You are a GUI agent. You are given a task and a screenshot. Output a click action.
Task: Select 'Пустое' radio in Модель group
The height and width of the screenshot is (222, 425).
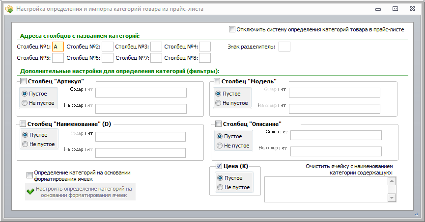pos(218,94)
